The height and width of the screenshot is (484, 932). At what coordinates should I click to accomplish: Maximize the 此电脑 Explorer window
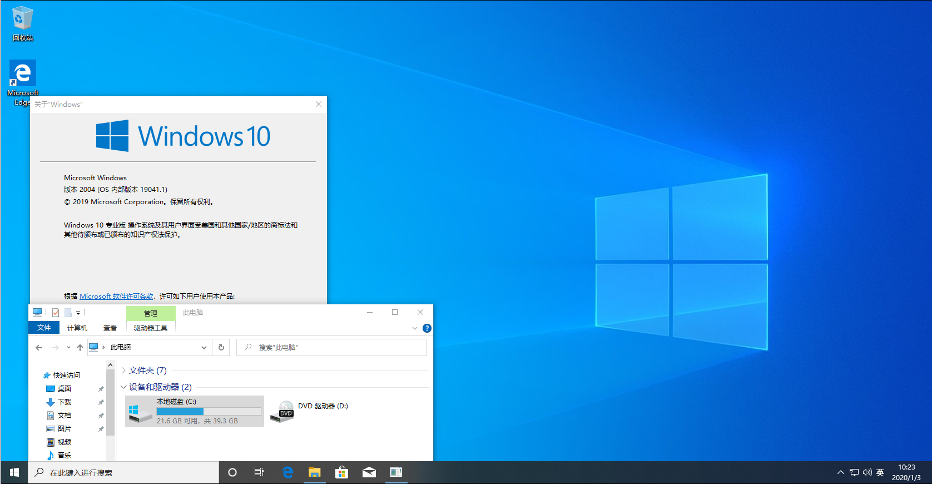[x=395, y=313]
